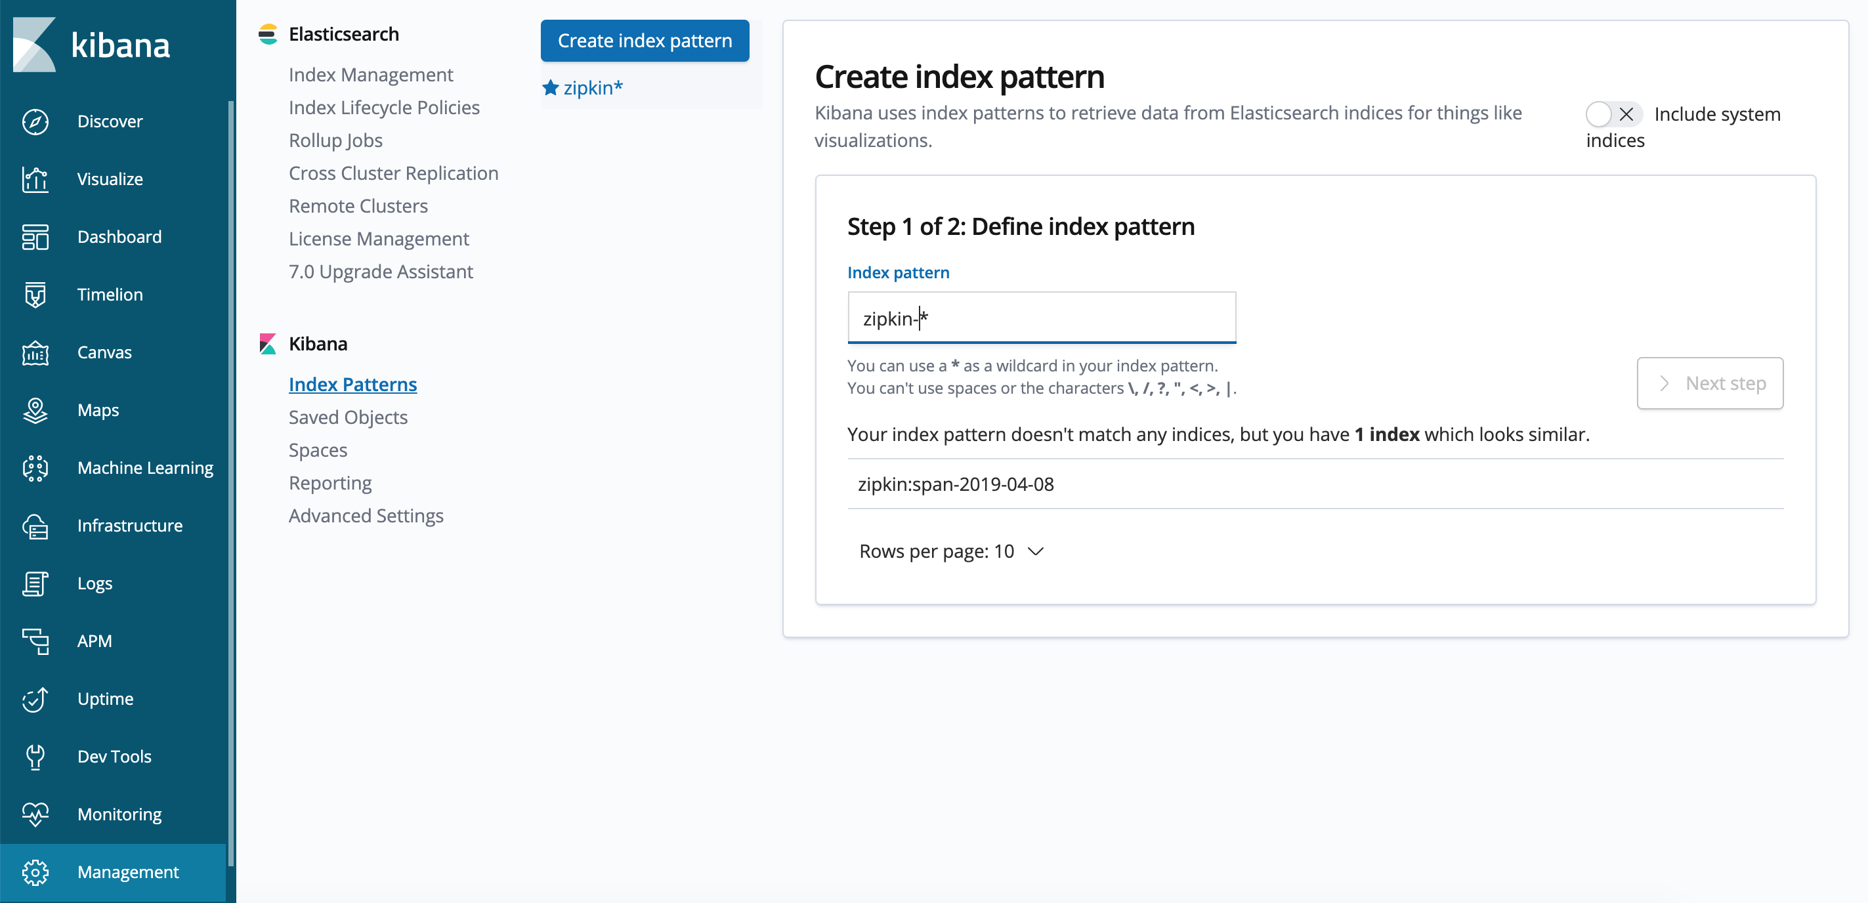Open Reporting link
Viewport: 1868px width, 903px height.
[330, 483]
